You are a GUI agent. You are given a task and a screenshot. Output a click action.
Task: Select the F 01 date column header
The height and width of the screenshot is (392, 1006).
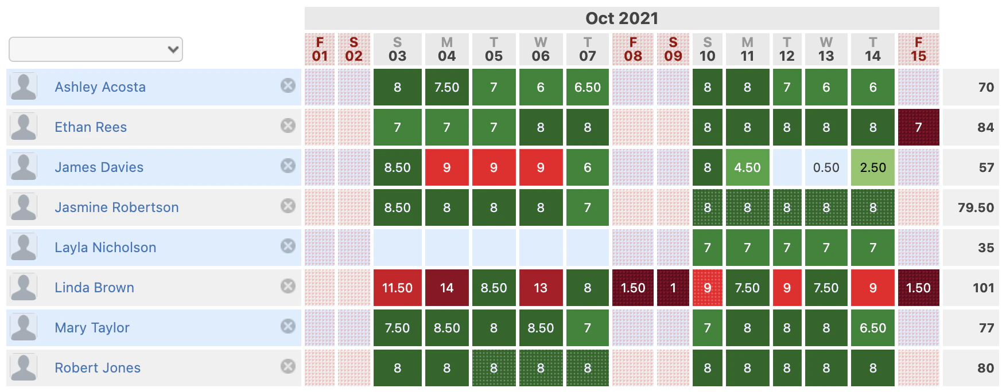pyautogui.click(x=320, y=48)
